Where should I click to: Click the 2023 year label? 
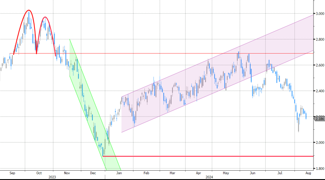[52, 177]
